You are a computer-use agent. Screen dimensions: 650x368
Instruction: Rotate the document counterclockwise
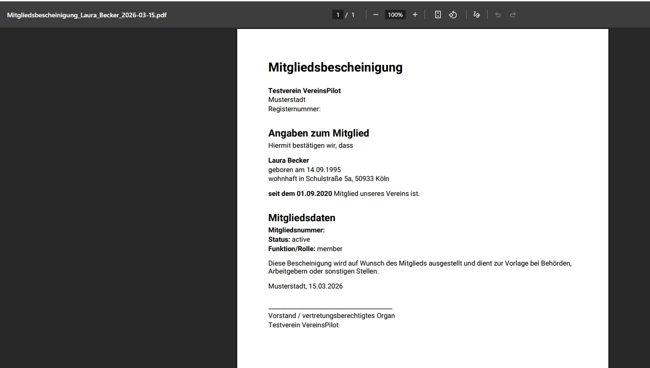[x=453, y=14]
